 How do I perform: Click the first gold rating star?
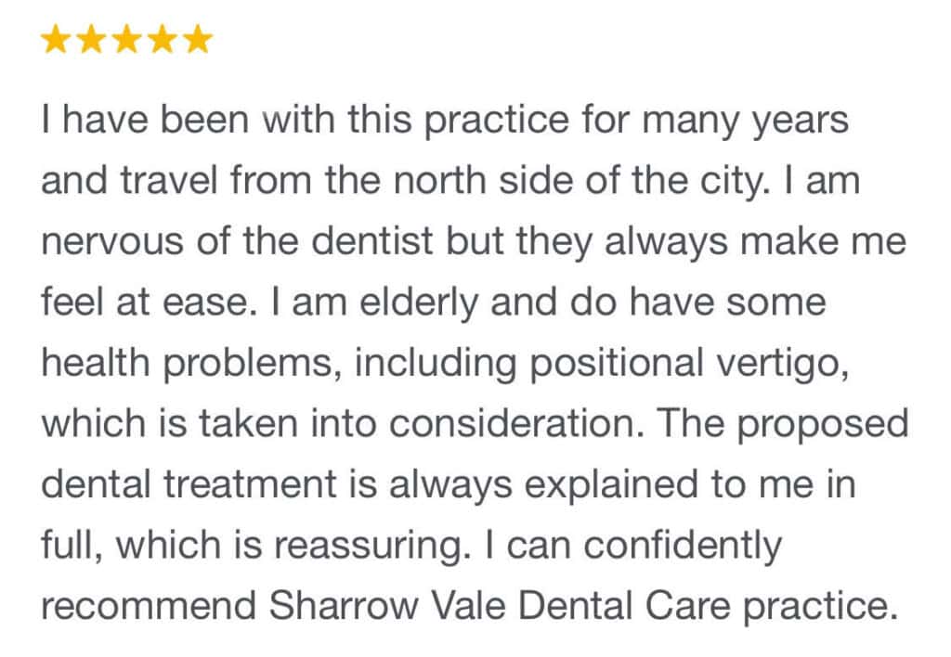[x=57, y=40]
